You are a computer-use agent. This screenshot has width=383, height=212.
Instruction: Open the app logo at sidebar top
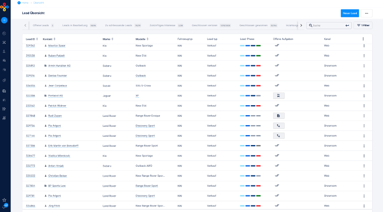[x=5, y=7]
